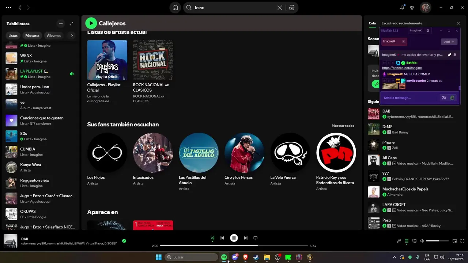This screenshot has height=263, width=468.
Task: Close the queue side panel
Action: pos(458,23)
